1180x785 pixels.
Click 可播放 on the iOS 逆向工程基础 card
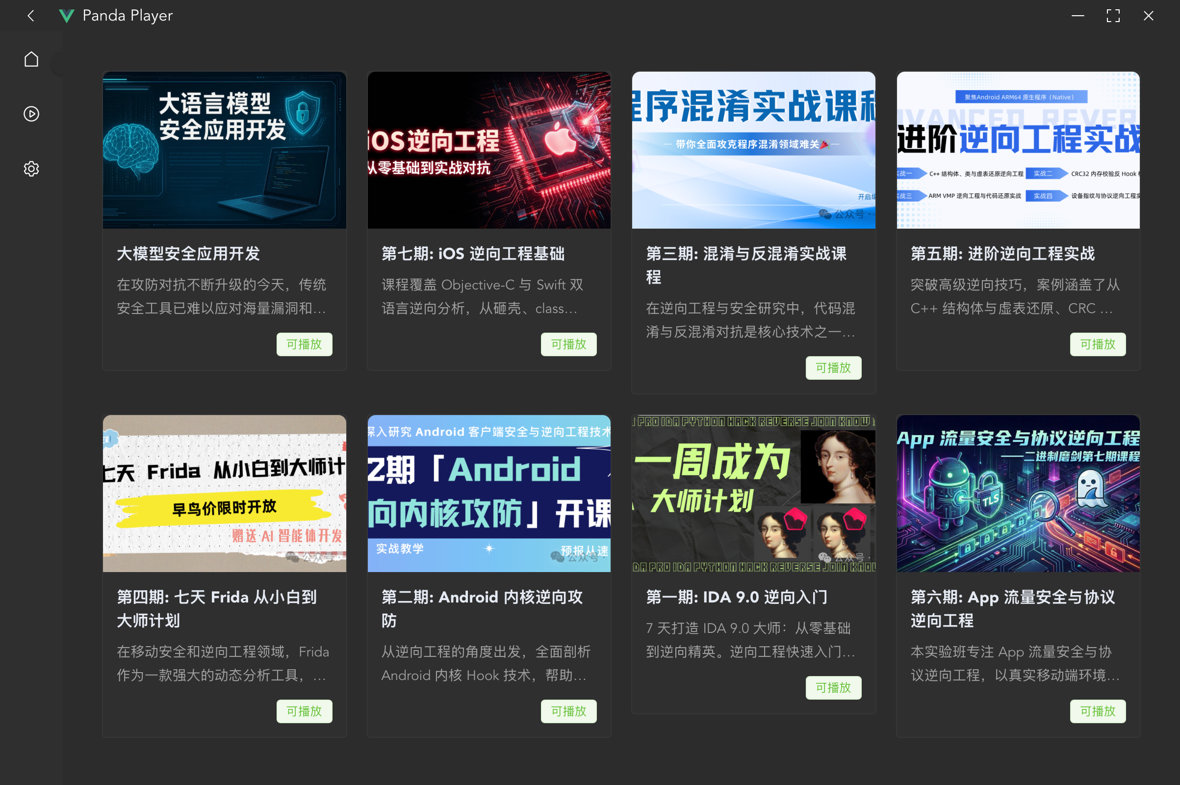click(568, 344)
